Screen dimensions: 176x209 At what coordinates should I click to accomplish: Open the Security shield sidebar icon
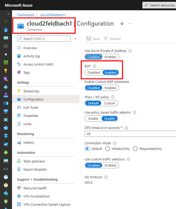click(x=6, y=202)
